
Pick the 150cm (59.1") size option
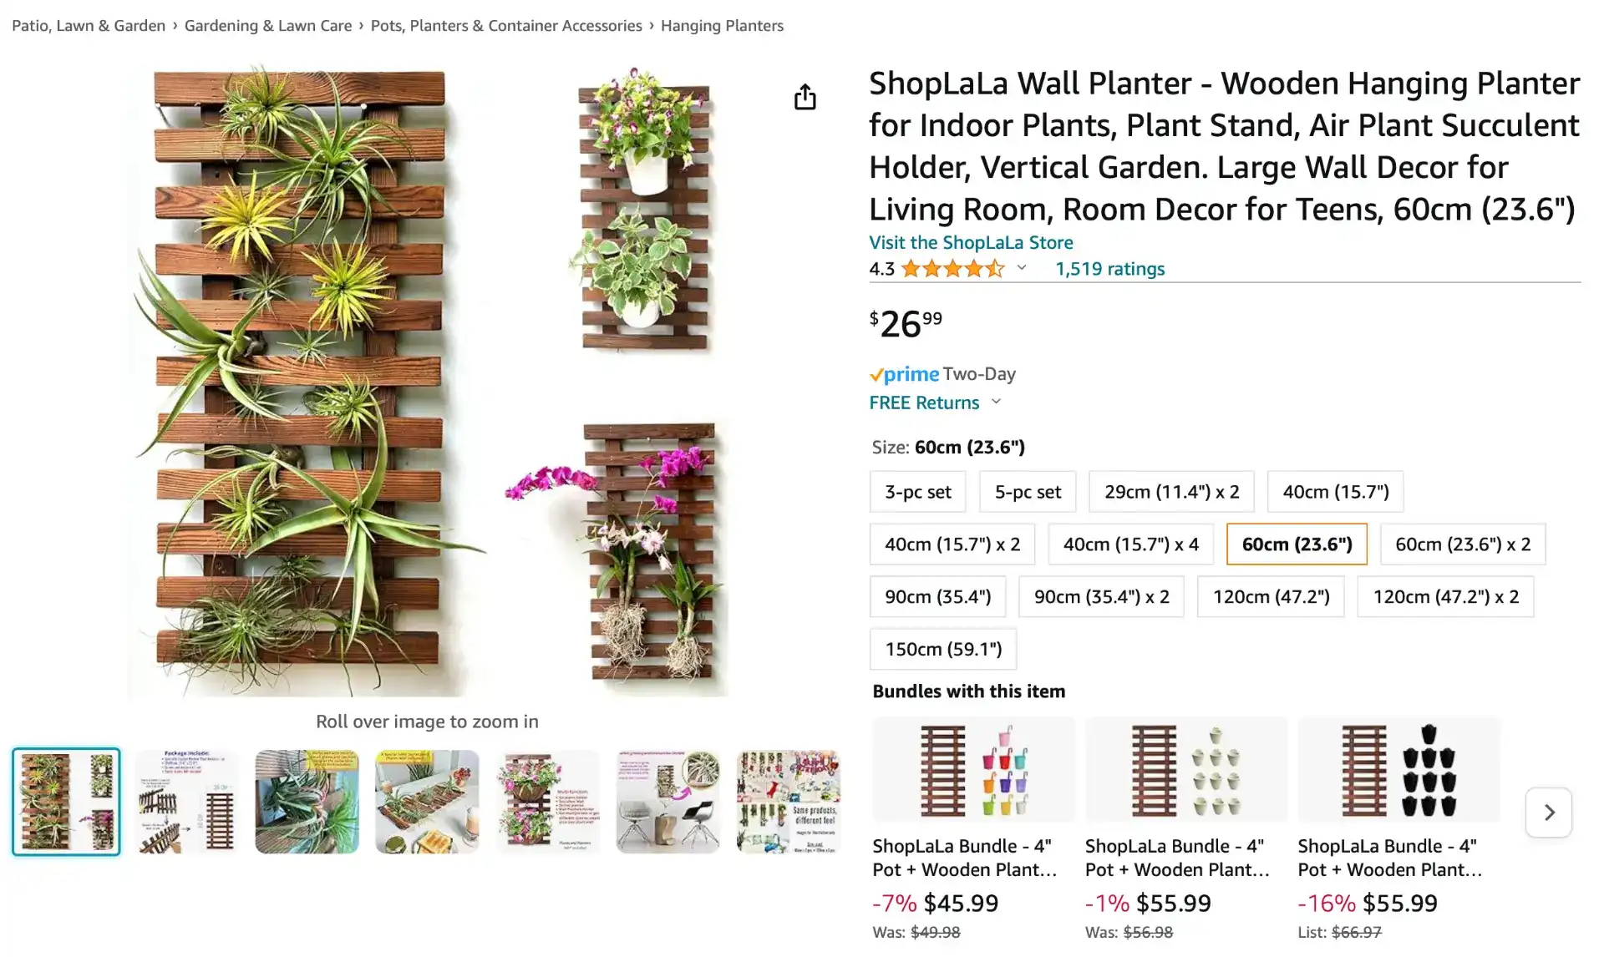(942, 650)
